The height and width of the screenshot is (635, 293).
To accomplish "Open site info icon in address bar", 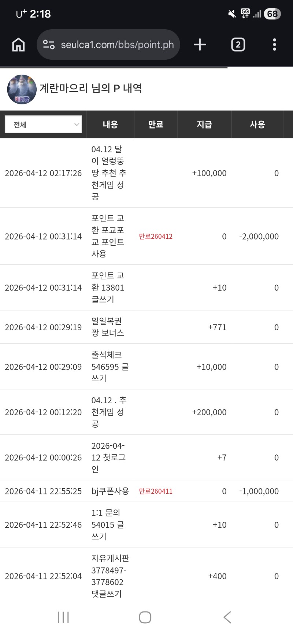I will coord(49,45).
